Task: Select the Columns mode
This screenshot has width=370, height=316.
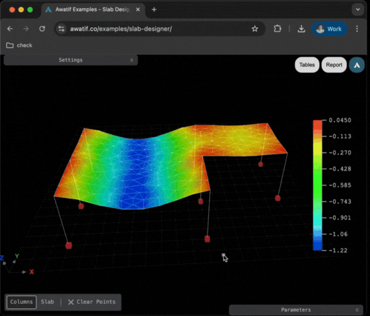Action: [21, 302]
